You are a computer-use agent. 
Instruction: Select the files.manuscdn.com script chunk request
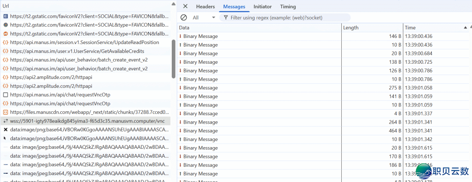[87, 112]
